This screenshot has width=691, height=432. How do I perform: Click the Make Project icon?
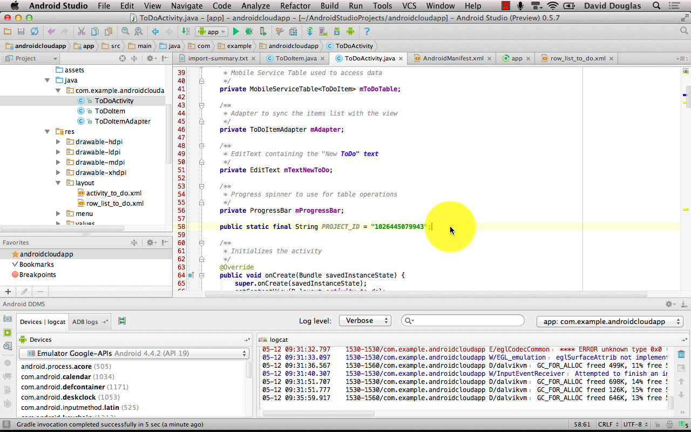tap(186, 32)
